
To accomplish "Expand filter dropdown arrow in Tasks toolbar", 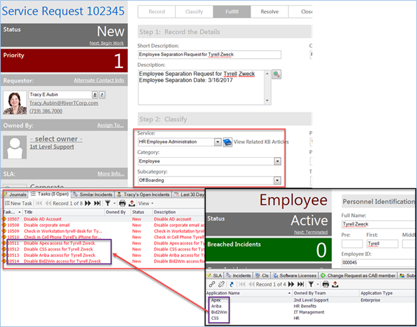I will click(x=115, y=203).
